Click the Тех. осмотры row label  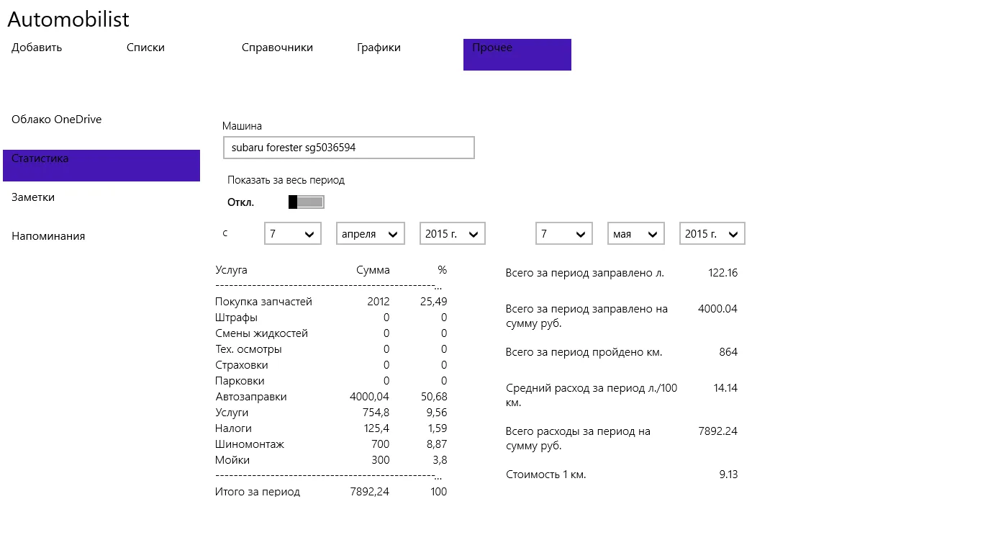[x=248, y=349]
